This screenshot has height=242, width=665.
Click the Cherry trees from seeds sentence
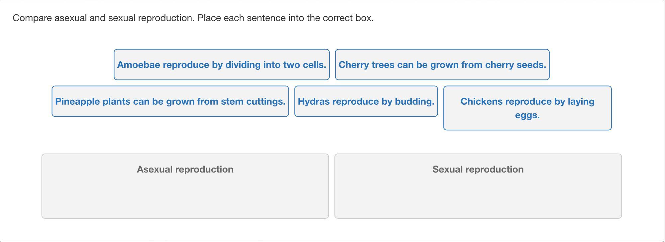442,65
